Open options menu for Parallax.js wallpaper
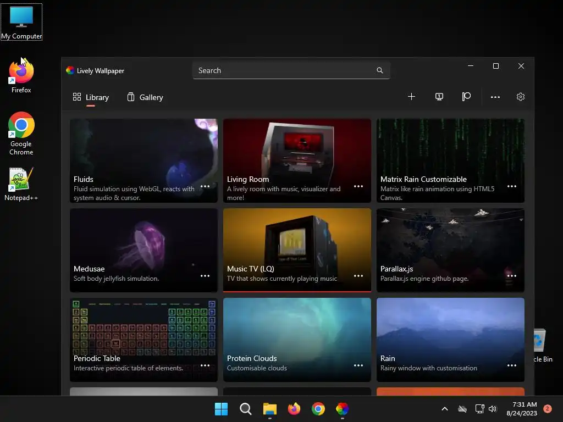The image size is (563, 422). point(512,276)
